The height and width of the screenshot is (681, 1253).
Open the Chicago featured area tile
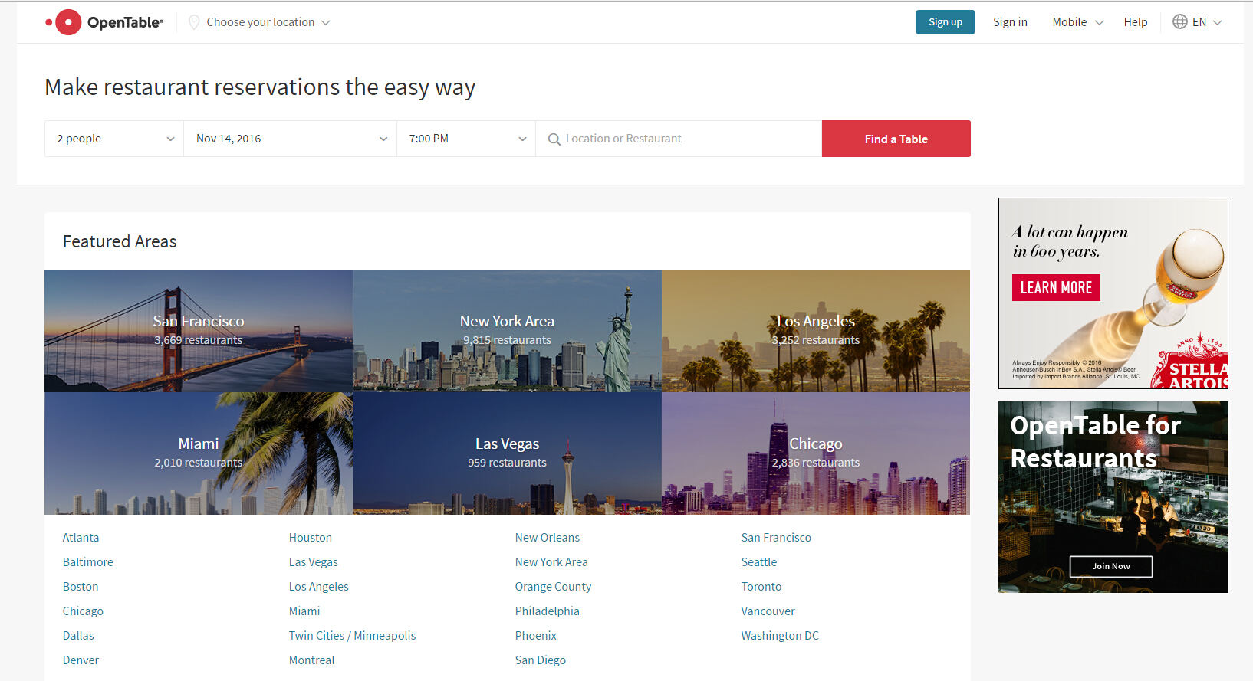pyautogui.click(x=816, y=453)
